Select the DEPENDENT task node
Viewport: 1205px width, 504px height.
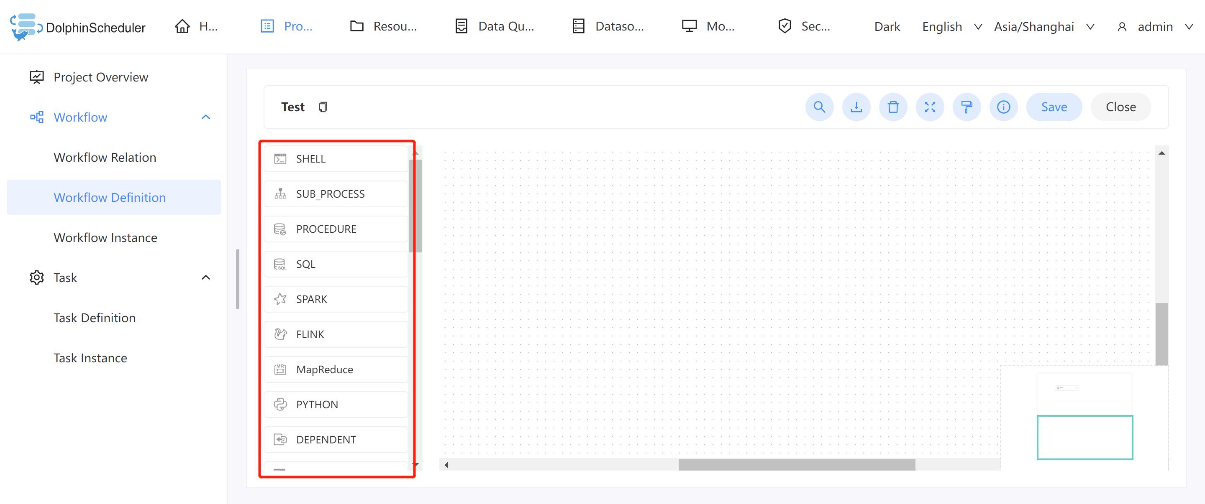click(x=336, y=440)
